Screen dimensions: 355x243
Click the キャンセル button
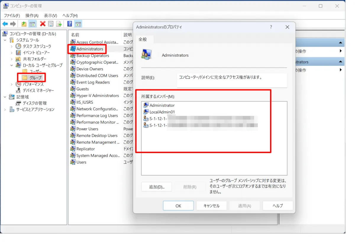point(212,206)
